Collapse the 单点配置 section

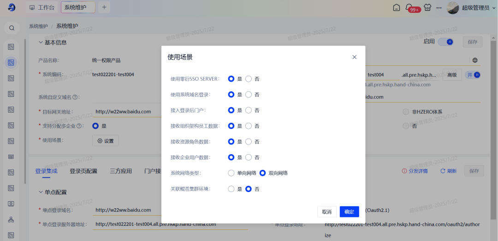coord(41,192)
